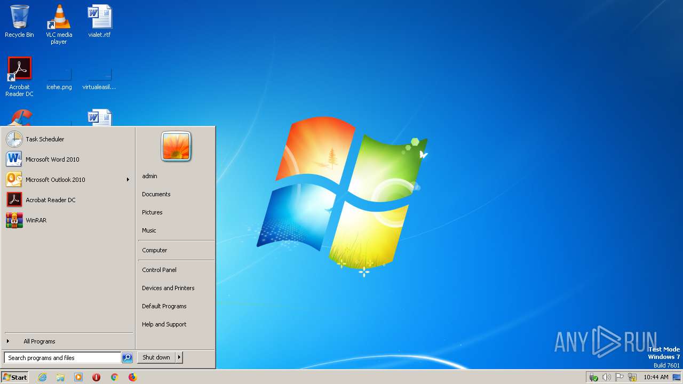Click the Show desktop tray icon
This screenshot has height=384, width=683.
tap(677, 377)
